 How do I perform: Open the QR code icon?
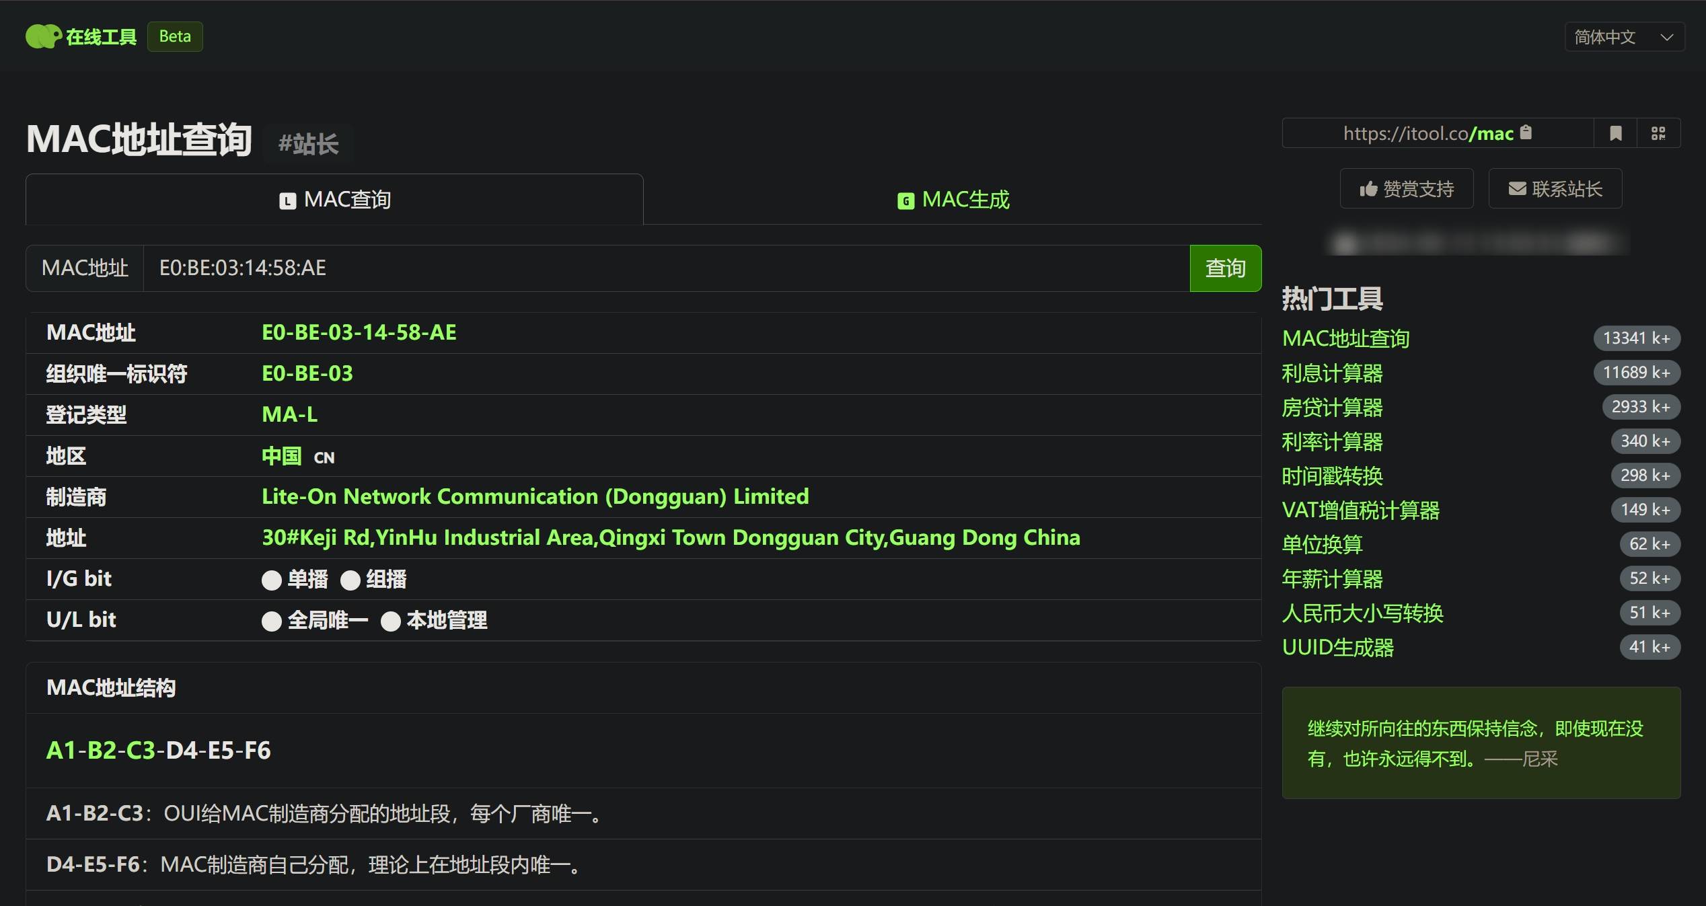pos(1658,133)
